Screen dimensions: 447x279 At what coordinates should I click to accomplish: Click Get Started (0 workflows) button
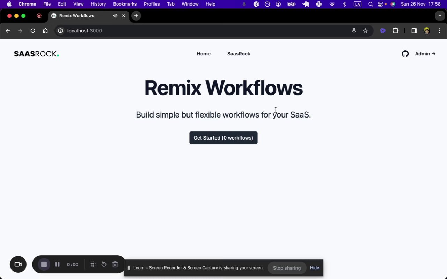click(223, 138)
